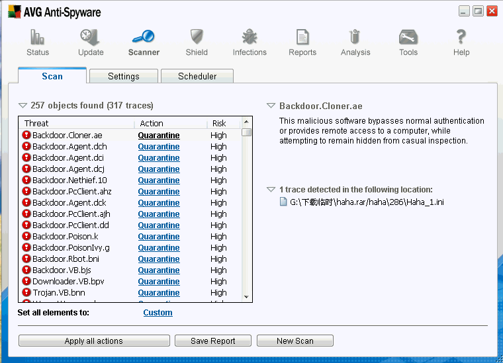The width and height of the screenshot is (503, 363).
Task: Open the Infections bug icon
Action: tap(250, 36)
